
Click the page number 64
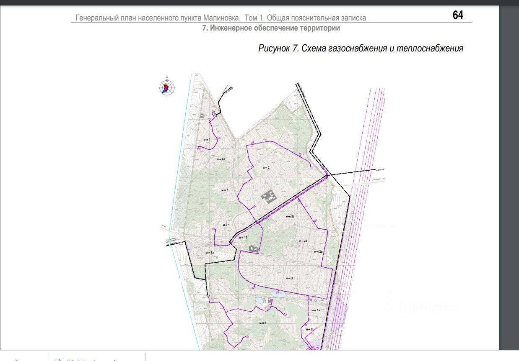458,15
